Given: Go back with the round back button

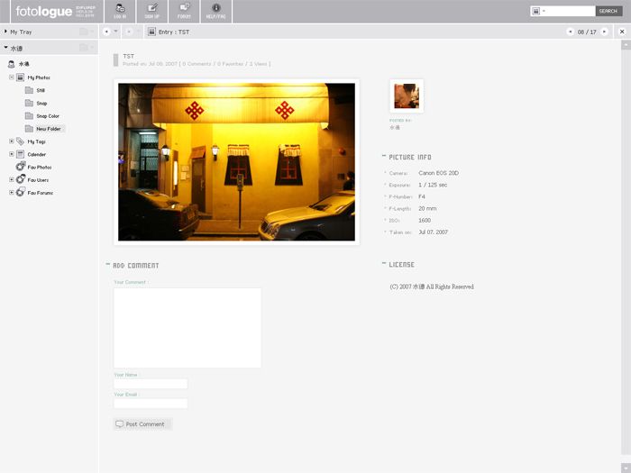Looking at the screenshot, I should pos(106,32).
